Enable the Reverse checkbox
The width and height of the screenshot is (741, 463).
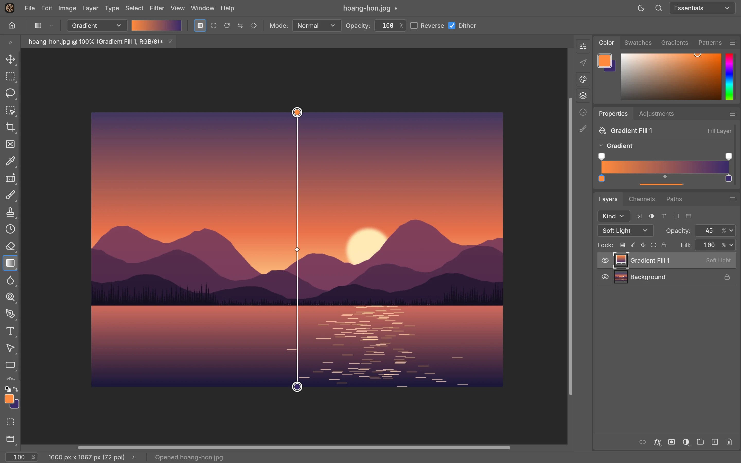414,26
